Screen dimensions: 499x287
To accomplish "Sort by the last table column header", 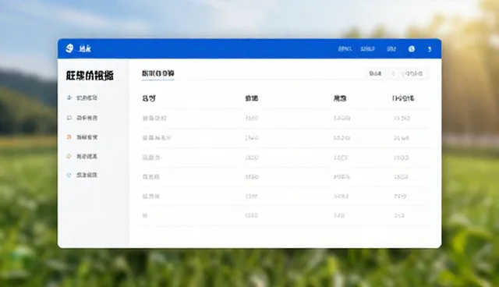I will coord(403,98).
